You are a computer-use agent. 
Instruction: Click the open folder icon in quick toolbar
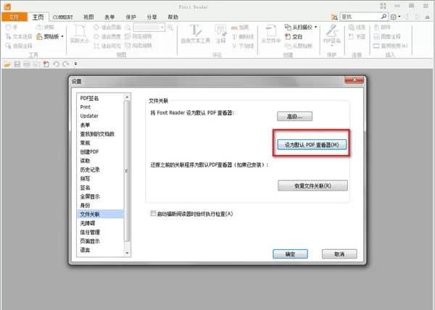7,64
